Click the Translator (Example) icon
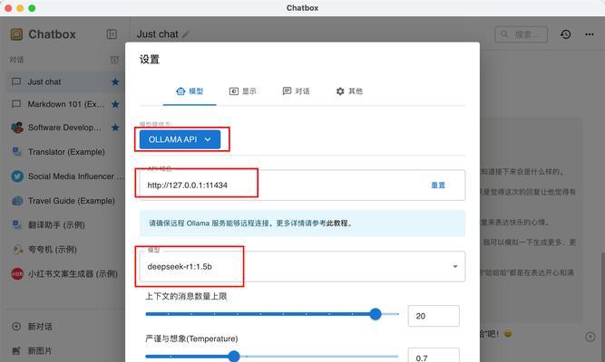This screenshot has height=362, width=605. 17,152
